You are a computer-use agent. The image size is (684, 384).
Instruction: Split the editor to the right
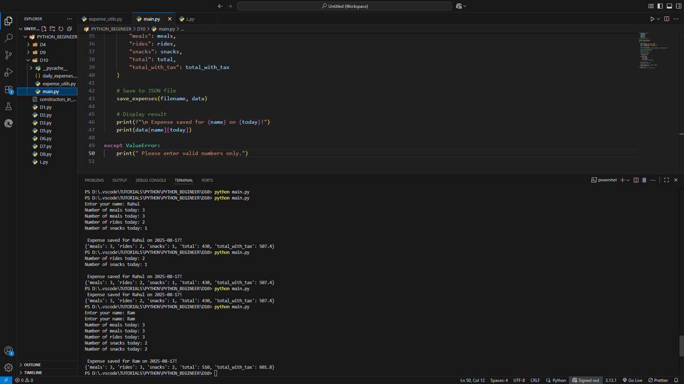[x=666, y=19]
